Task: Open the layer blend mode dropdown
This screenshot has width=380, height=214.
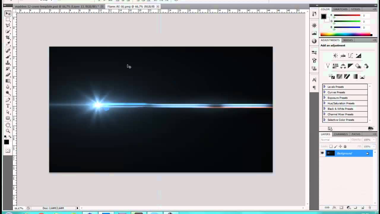Action: coord(335,140)
